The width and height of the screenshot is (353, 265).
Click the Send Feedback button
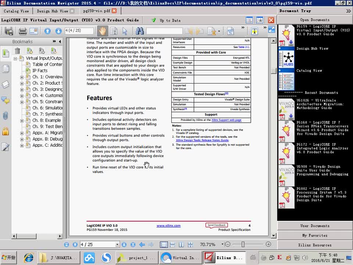click(x=216, y=225)
